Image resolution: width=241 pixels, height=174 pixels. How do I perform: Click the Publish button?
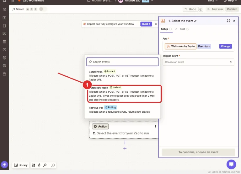click(x=232, y=9)
